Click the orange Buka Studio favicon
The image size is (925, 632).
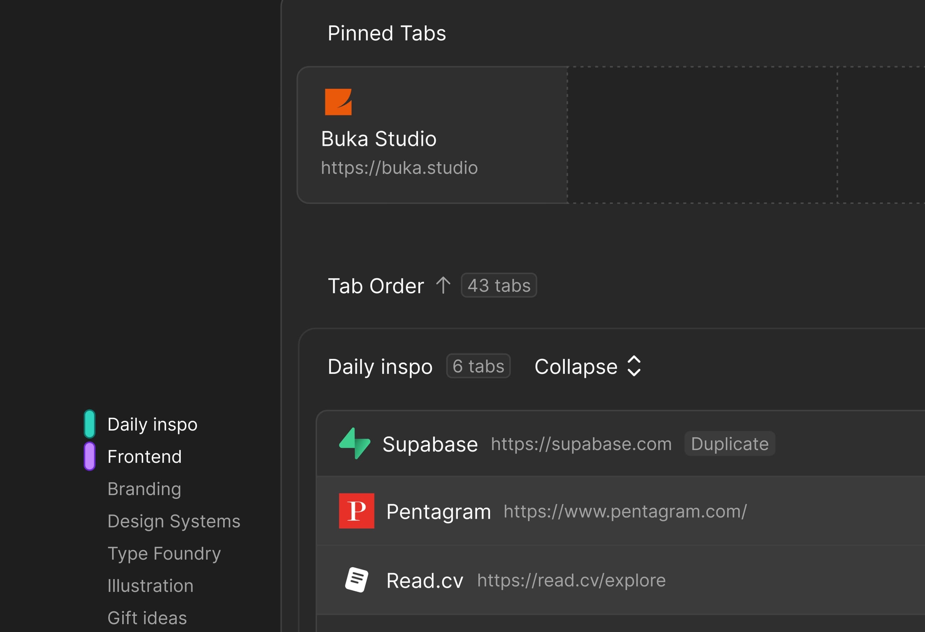point(338,102)
